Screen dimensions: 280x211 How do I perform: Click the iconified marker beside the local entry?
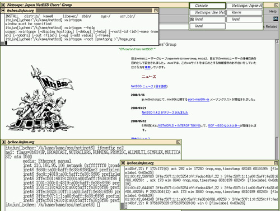pyautogui.click(x=192, y=19)
